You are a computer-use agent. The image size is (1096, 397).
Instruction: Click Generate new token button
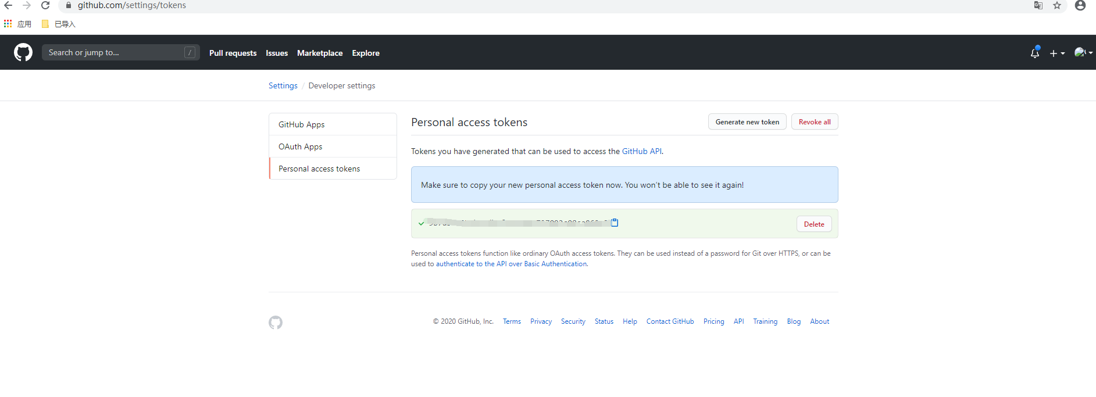point(747,121)
